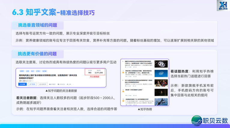Image resolution: width=230 pixels, height=128 pixels.
Task: Open hot item about 隐身功能的 F16v
Action: (x=138, y=99)
